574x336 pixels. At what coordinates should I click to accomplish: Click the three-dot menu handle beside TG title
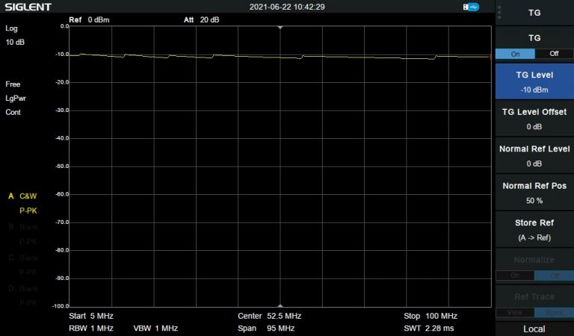click(x=499, y=12)
